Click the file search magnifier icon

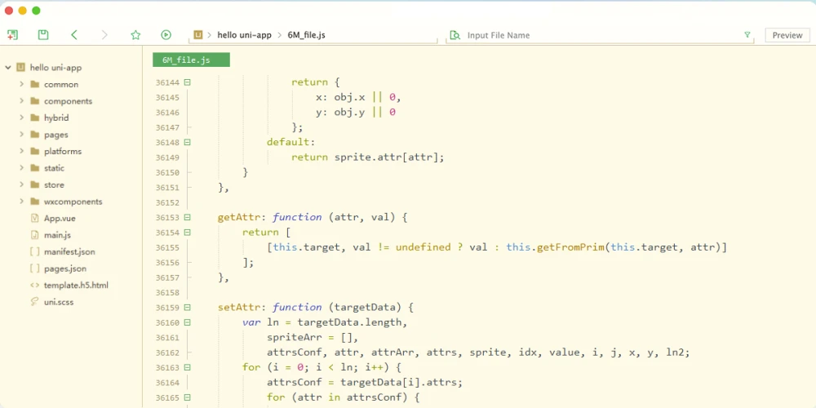[x=455, y=35]
